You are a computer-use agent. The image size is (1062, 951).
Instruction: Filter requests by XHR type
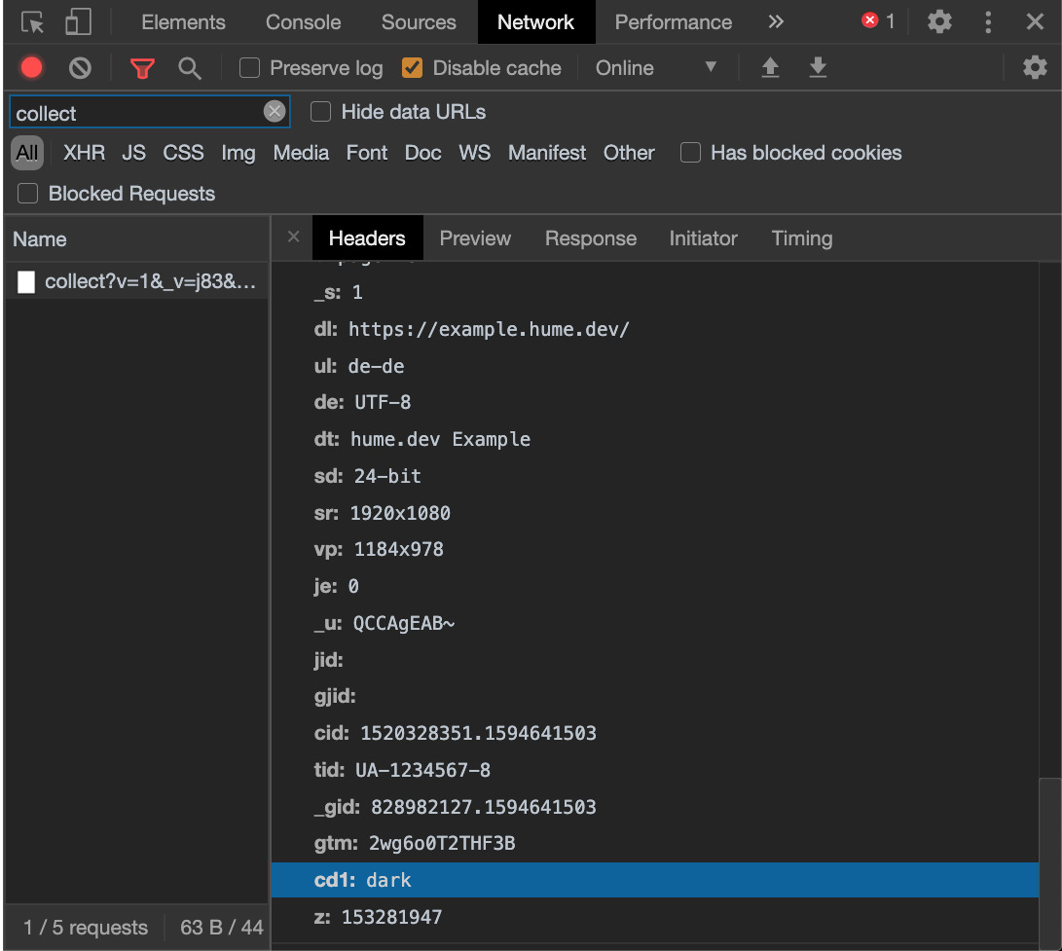click(84, 153)
